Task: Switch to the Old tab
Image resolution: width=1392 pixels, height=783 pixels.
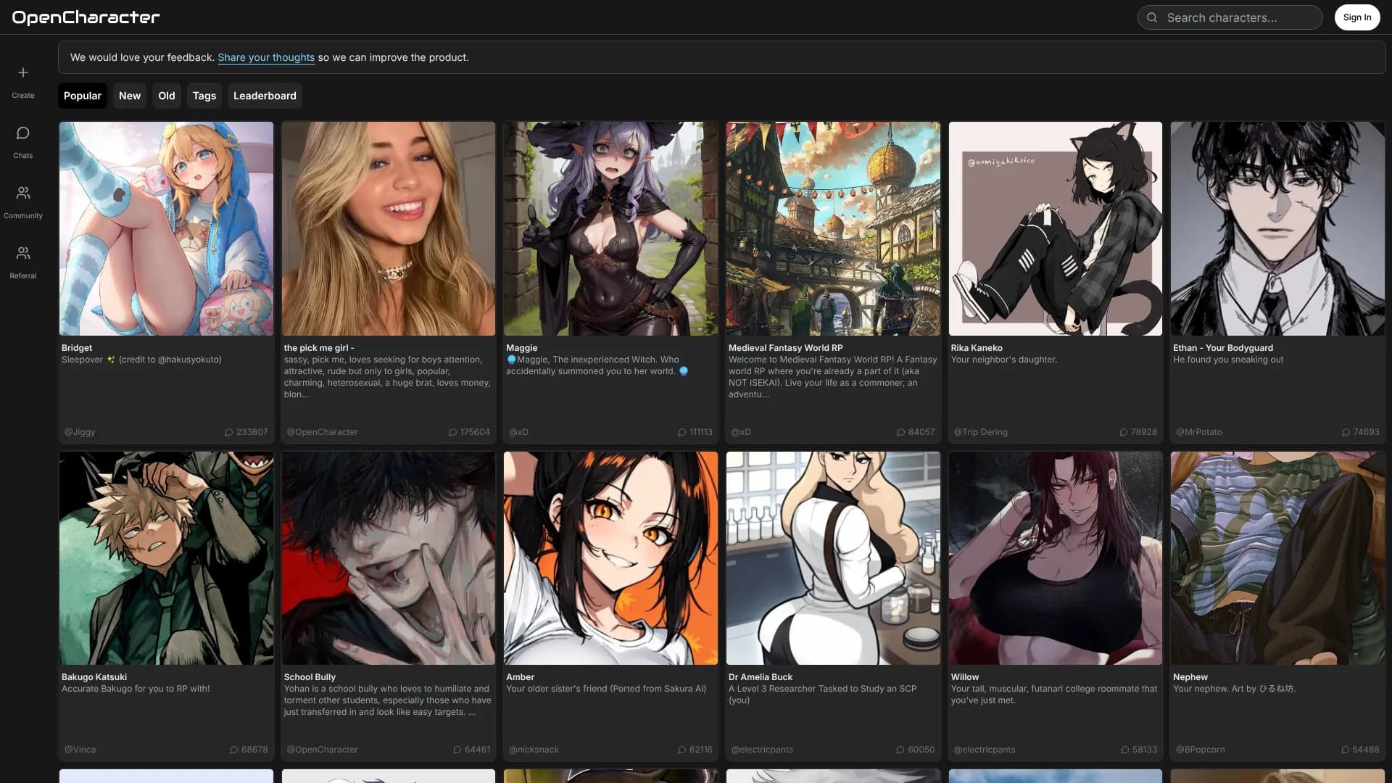Action: pyautogui.click(x=167, y=96)
